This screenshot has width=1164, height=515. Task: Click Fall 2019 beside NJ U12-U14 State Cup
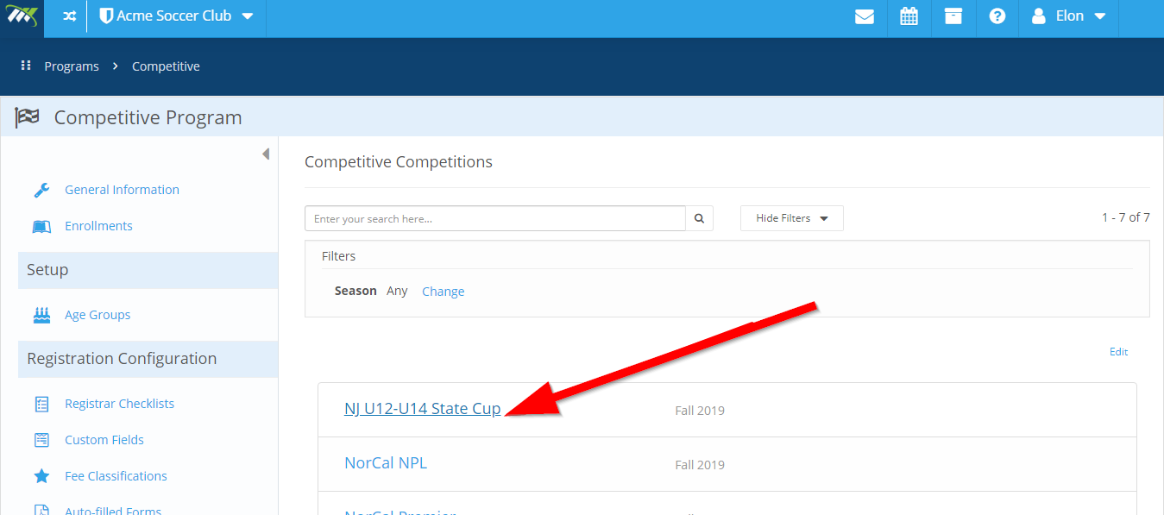(x=700, y=411)
